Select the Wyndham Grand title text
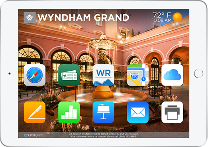208x147 pixels. (x=83, y=18)
